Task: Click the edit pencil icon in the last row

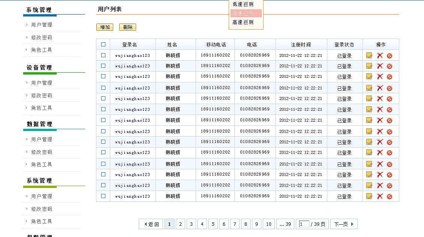Action: [x=369, y=196]
